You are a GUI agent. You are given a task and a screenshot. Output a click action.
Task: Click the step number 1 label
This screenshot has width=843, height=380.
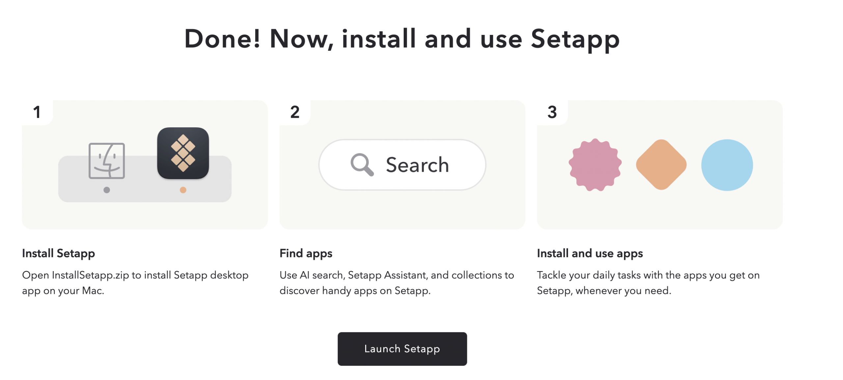pos(37,112)
